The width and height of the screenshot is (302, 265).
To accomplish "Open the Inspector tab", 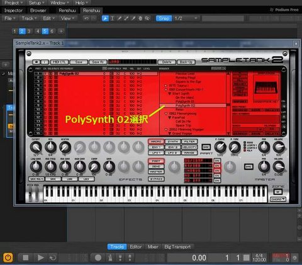I will [x=13, y=11].
